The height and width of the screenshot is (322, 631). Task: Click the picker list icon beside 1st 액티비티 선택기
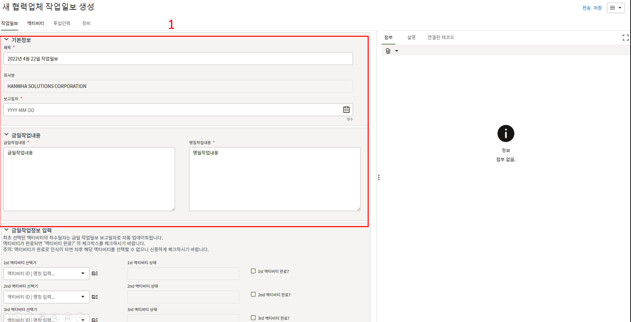click(x=95, y=274)
